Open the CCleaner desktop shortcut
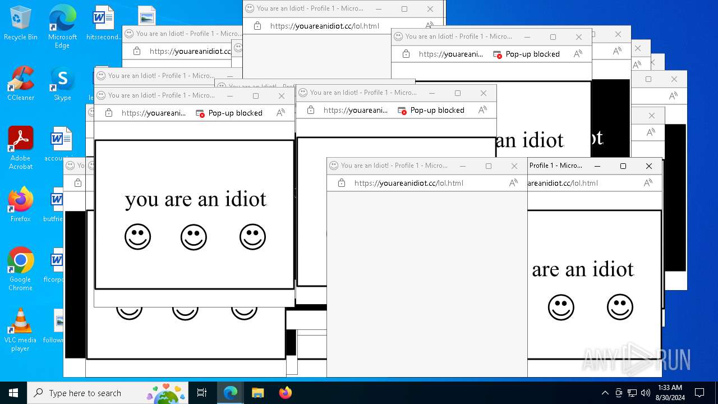This screenshot has width=718, height=404. coord(21,84)
